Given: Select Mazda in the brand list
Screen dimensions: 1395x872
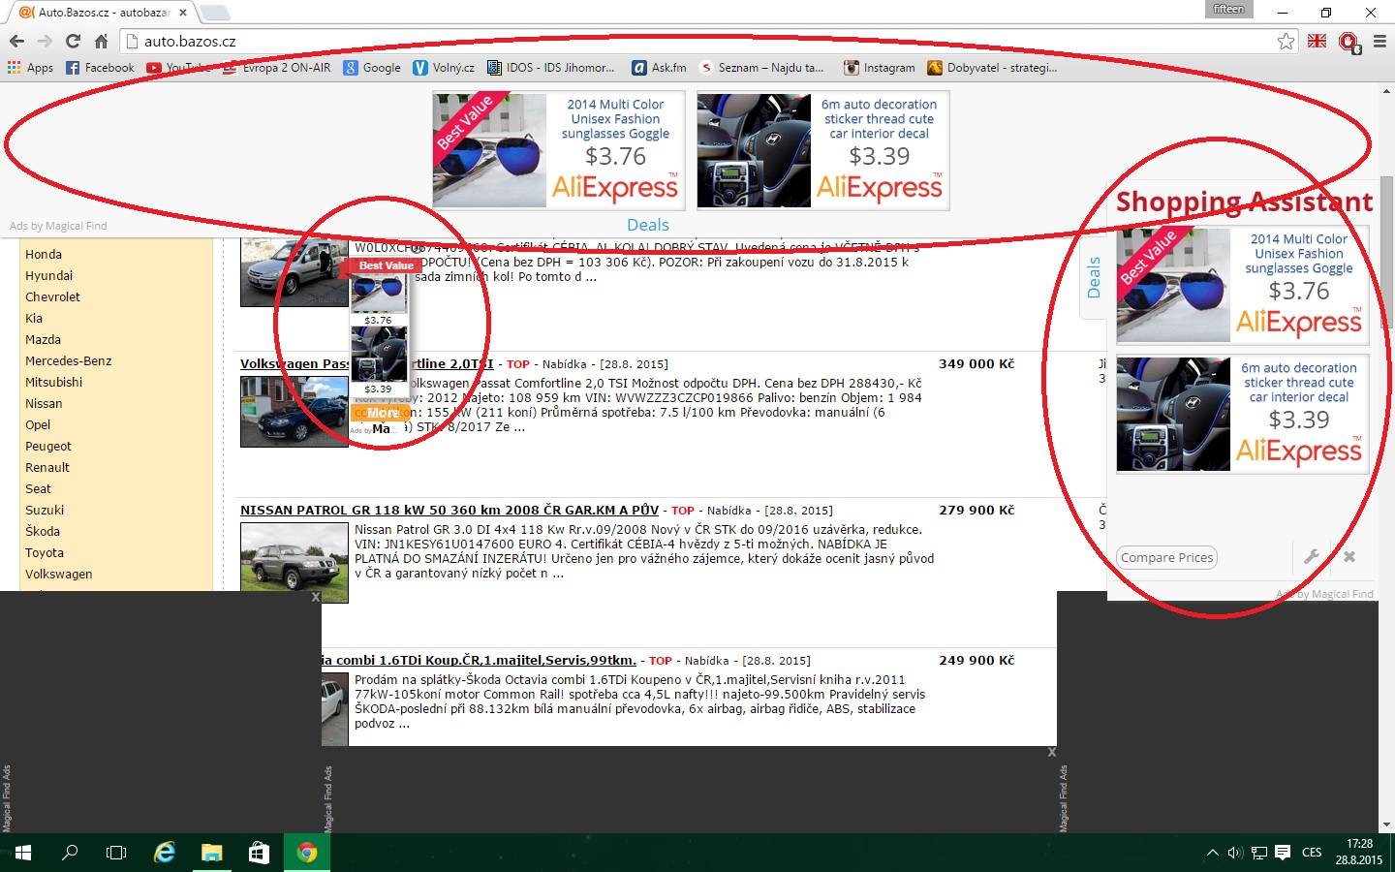Looking at the screenshot, I should pyautogui.click(x=43, y=339).
